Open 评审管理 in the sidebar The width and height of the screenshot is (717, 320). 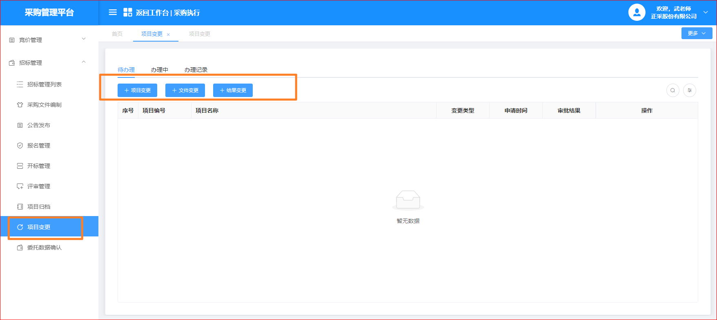coord(38,186)
